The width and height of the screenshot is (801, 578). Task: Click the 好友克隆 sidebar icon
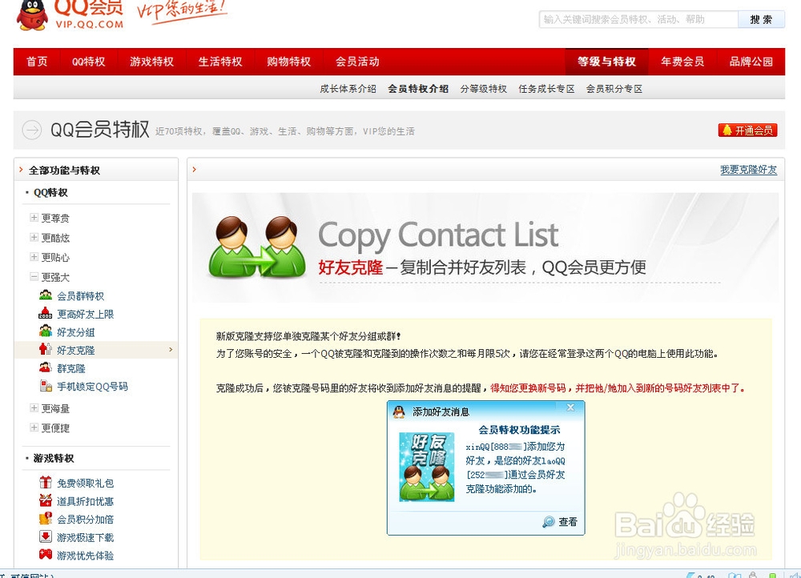46,349
